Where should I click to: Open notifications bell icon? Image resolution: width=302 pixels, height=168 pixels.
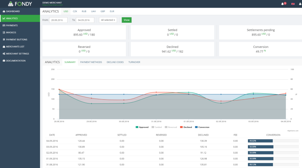click(x=282, y=4)
